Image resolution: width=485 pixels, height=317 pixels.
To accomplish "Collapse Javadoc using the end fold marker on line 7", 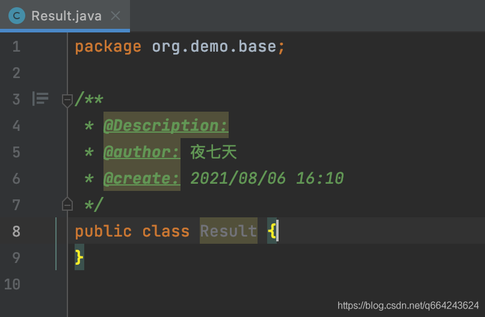I will pyautogui.click(x=67, y=204).
